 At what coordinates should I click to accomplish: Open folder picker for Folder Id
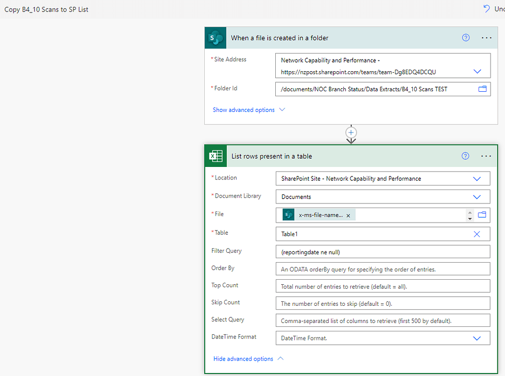[x=481, y=89]
